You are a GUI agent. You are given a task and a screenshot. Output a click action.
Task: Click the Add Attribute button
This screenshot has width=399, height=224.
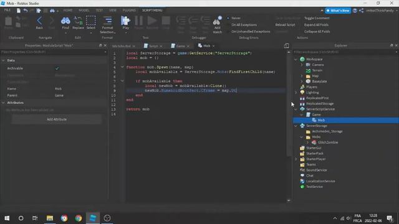click(57, 119)
